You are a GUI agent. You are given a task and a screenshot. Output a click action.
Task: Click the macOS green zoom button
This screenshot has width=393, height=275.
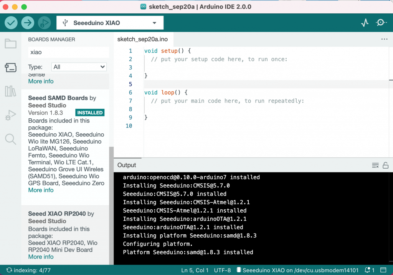click(24, 7)
